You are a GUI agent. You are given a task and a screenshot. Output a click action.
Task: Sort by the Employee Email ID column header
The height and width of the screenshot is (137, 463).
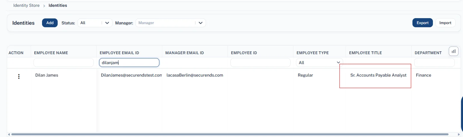[x=119, y=53]
